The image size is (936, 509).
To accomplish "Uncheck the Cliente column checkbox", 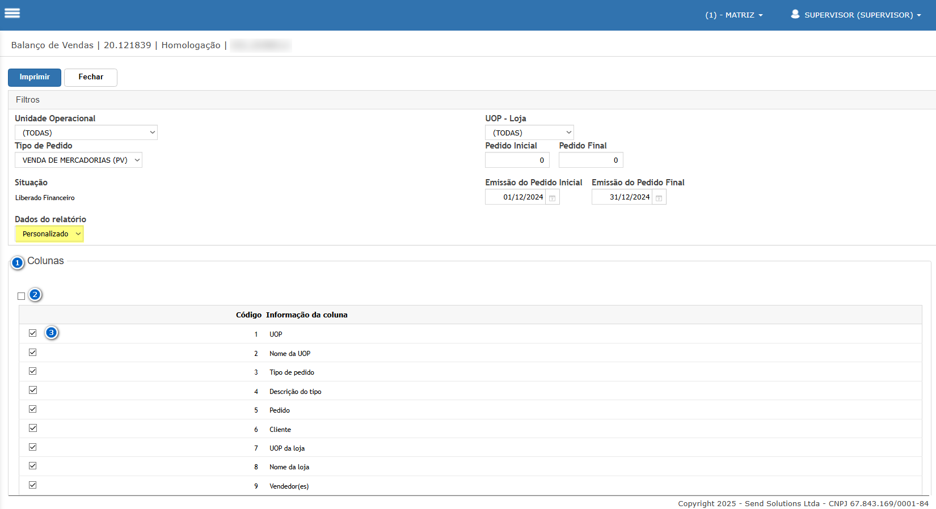I will click(33, 429).
